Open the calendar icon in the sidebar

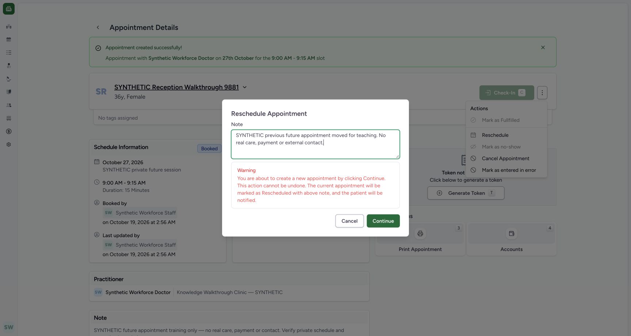coord(9,39)
